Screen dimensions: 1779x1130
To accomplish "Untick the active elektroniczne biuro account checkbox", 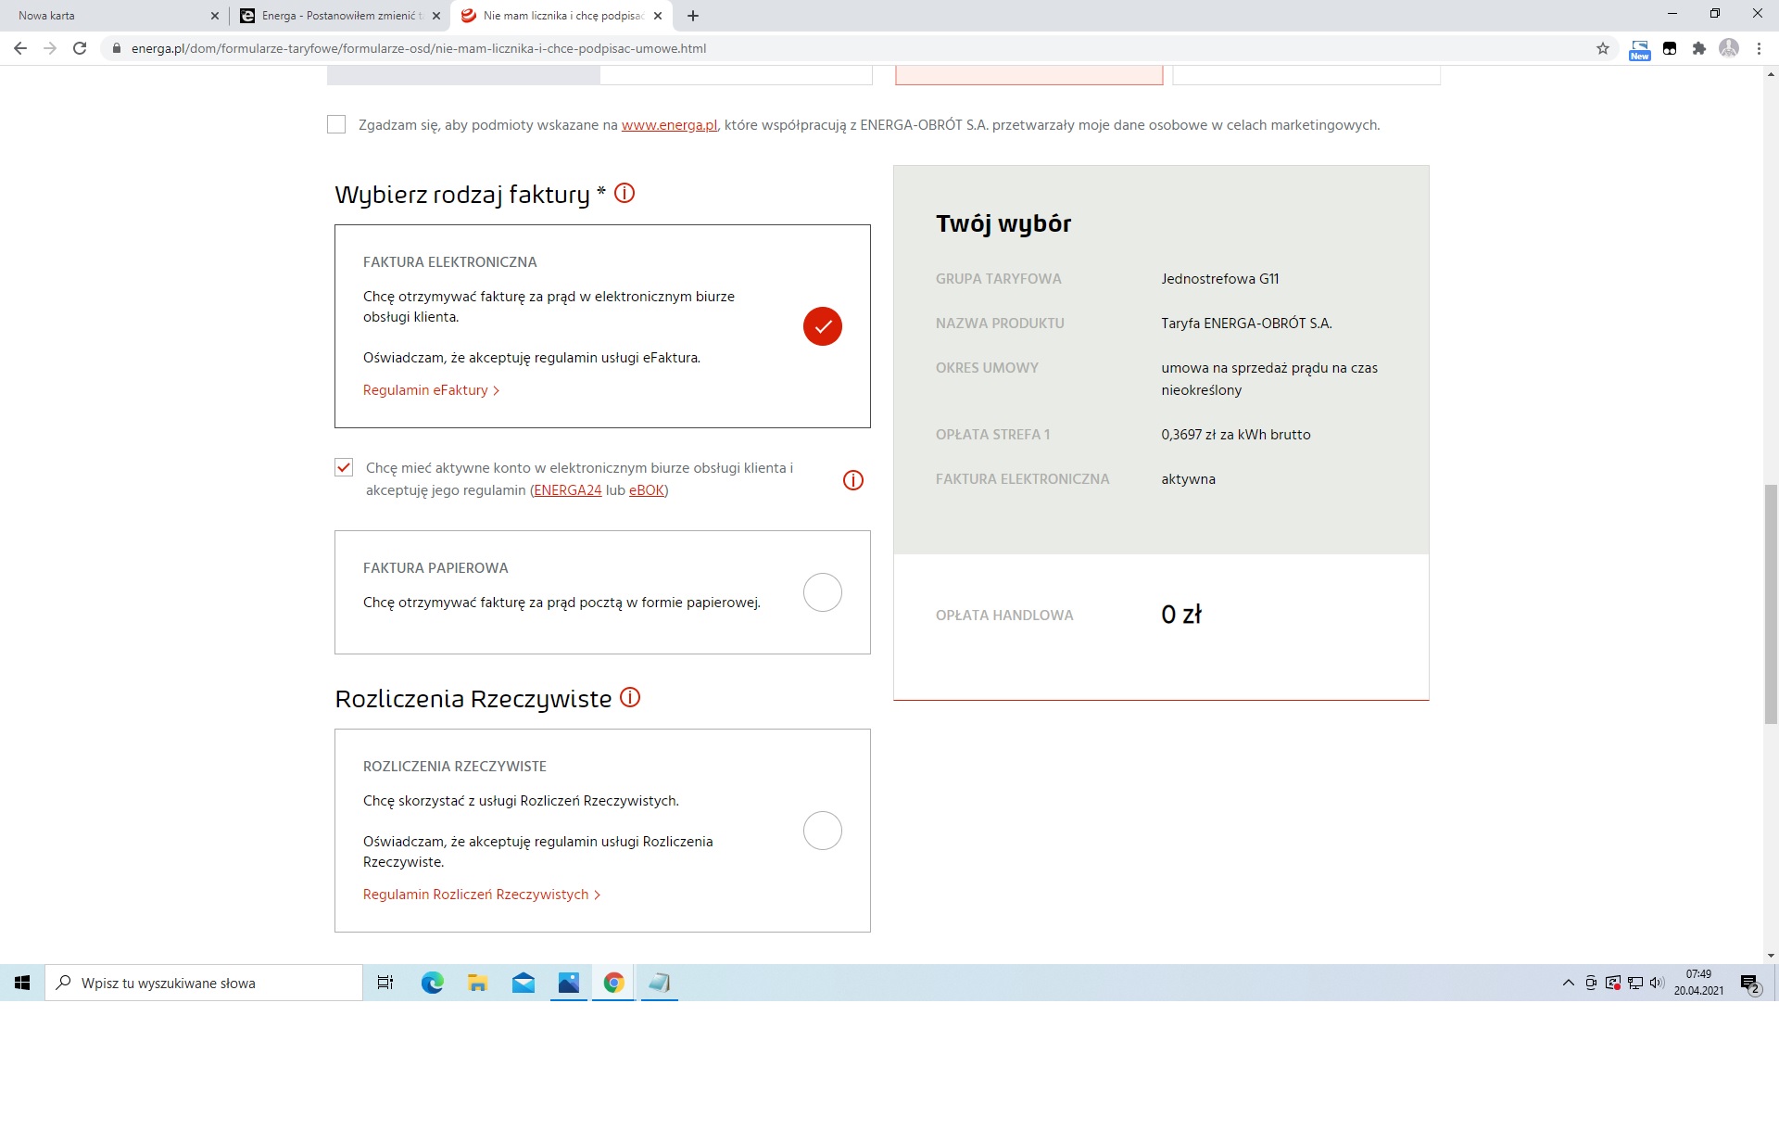I will tap(344, 467).
